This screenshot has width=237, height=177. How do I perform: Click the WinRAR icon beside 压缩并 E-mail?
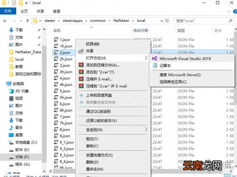81,79
